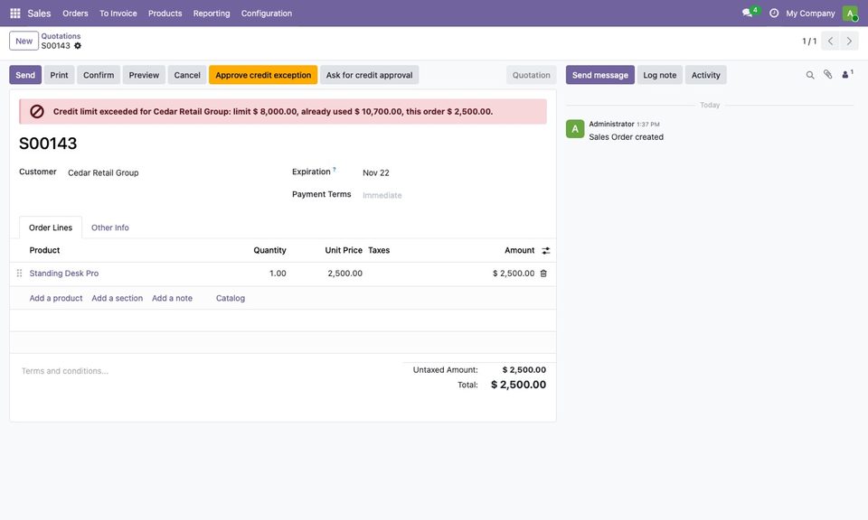
Task: Click the Preview button
Action: pyautogui.click(x=144, y=75)
